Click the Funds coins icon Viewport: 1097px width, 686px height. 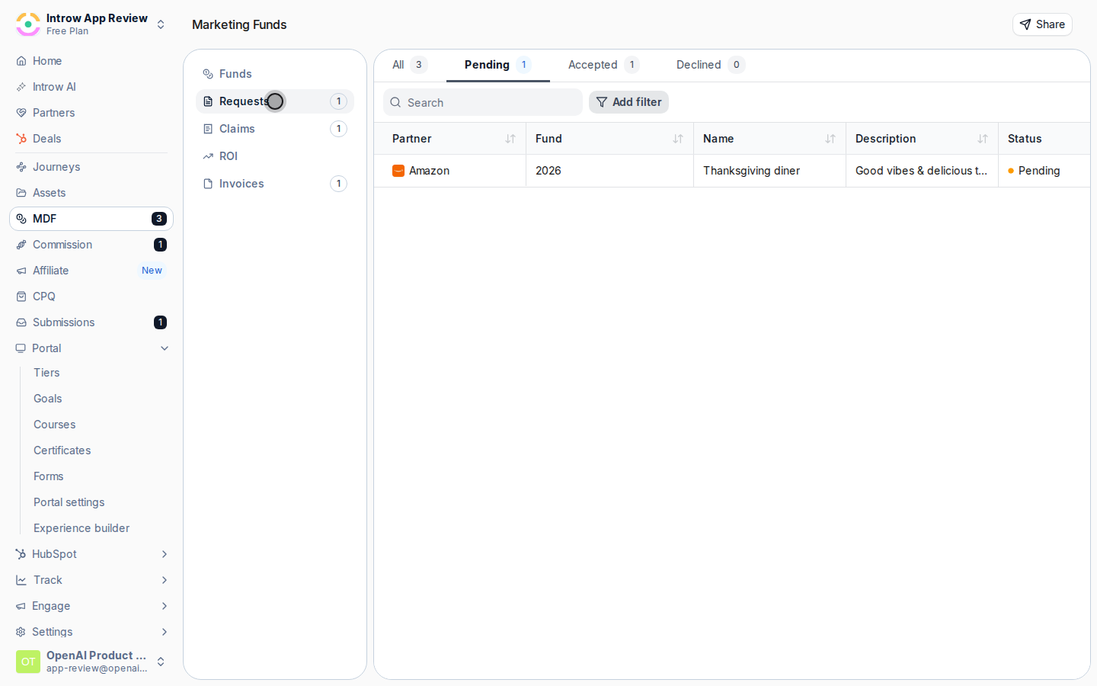point(208,74)
